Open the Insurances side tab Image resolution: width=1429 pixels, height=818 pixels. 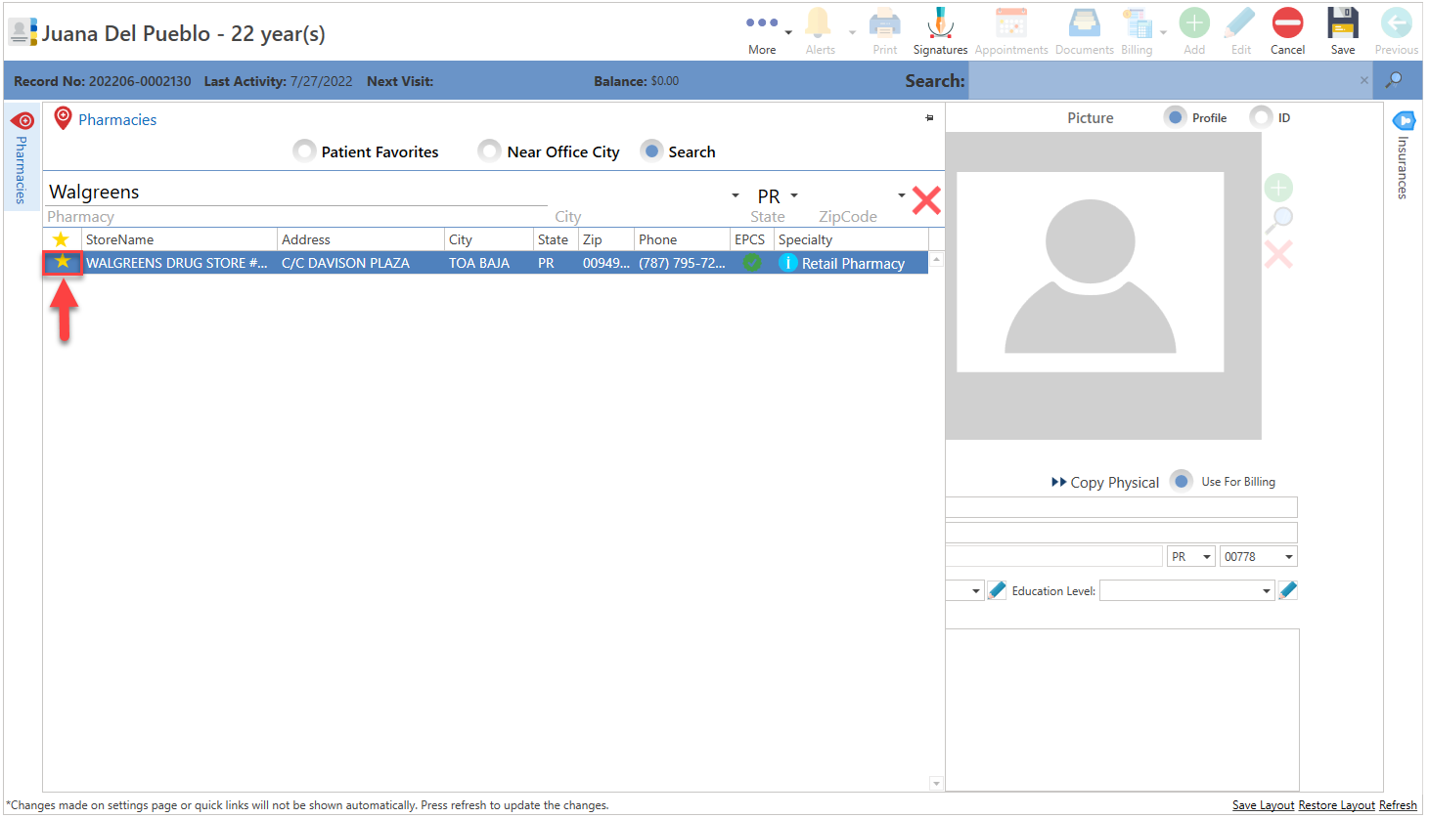point(1403,156)
